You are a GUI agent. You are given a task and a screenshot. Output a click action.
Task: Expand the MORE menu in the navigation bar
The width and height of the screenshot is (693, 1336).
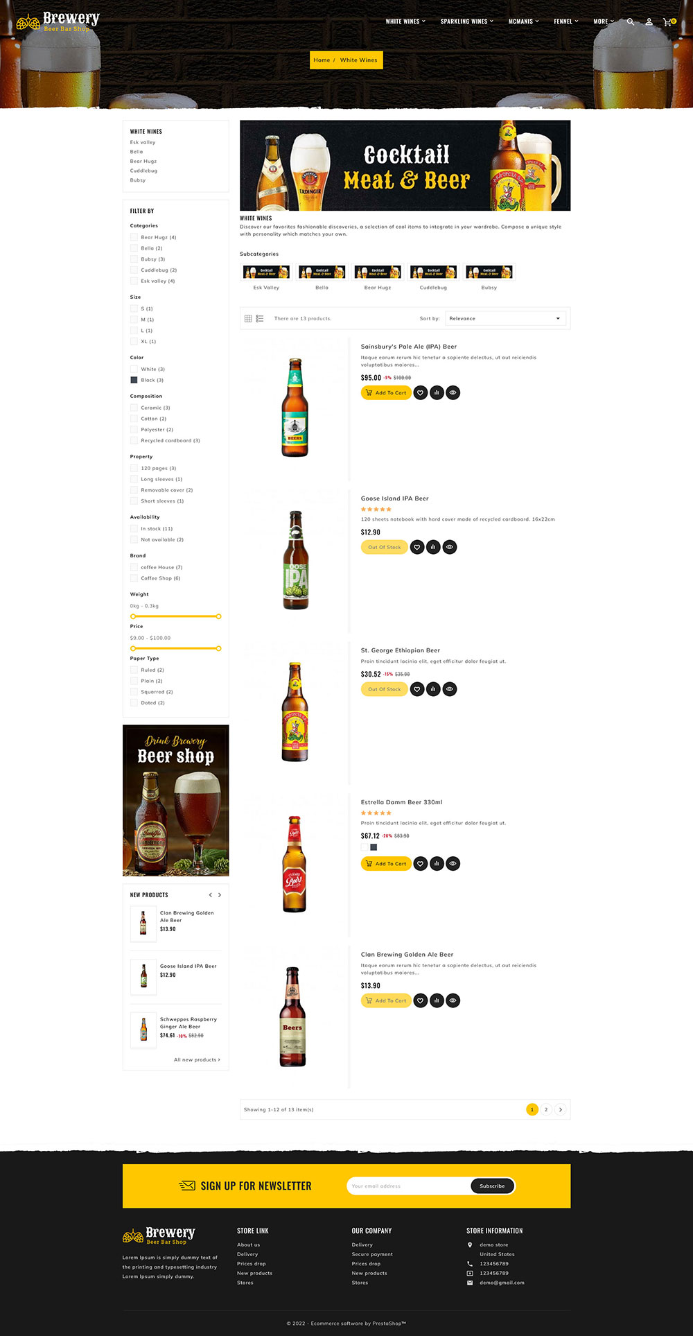(x=602, y=21)
